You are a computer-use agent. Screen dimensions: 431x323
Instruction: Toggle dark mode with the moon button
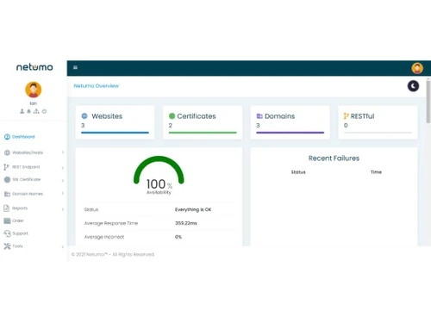[x=413, y=86]
